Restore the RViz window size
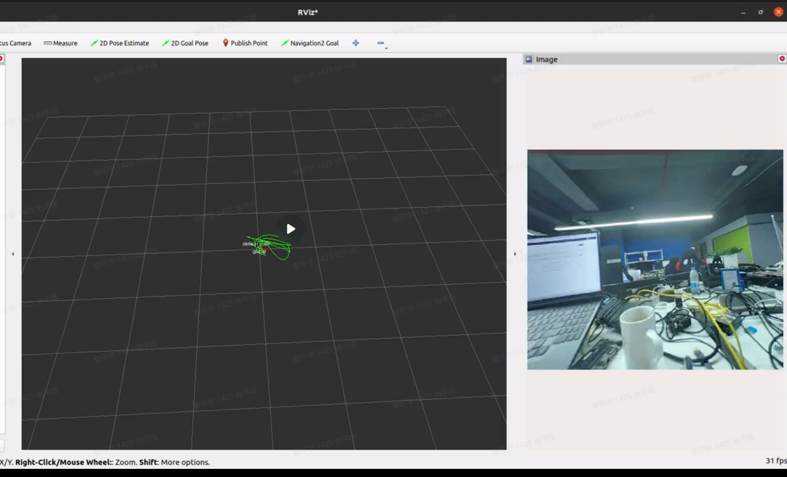Screen dimensions: 787x477 tap(761, 12)
